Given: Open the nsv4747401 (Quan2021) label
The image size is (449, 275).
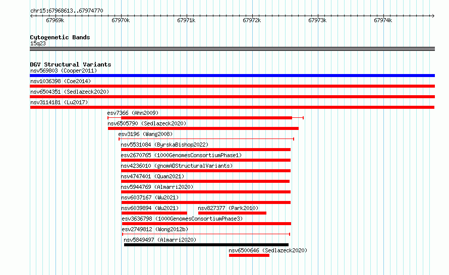Looking at the screenshot, I should 152,176.
